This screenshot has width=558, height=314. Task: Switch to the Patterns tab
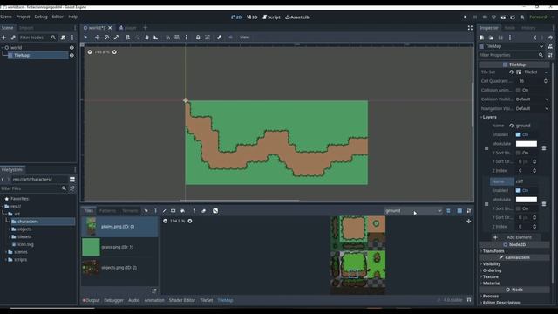coord(107,211)
